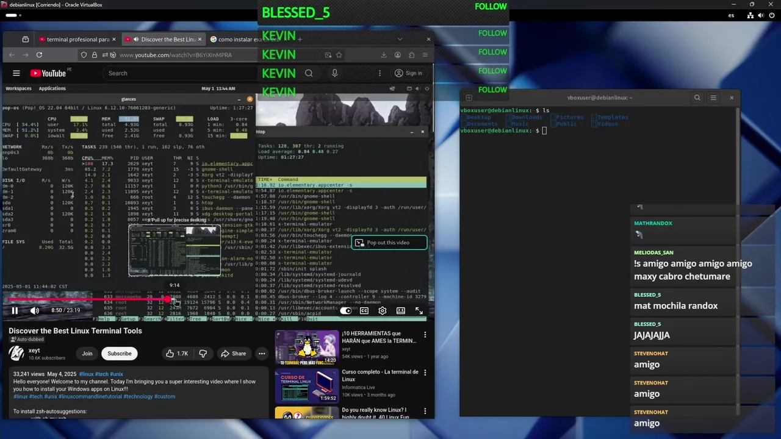This screenshot has height=439, width=781.
Task: Click the YouTube Sign in button
Action: tap(408, 73)
